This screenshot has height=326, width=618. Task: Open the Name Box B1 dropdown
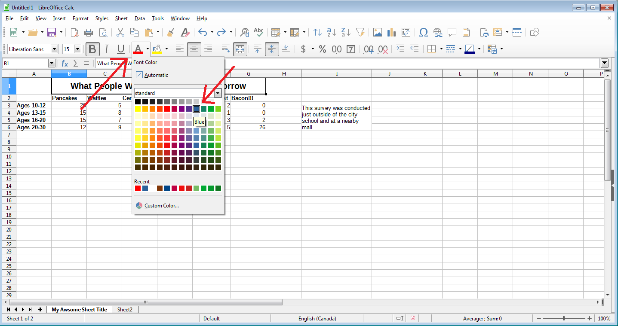click(52, 63)
